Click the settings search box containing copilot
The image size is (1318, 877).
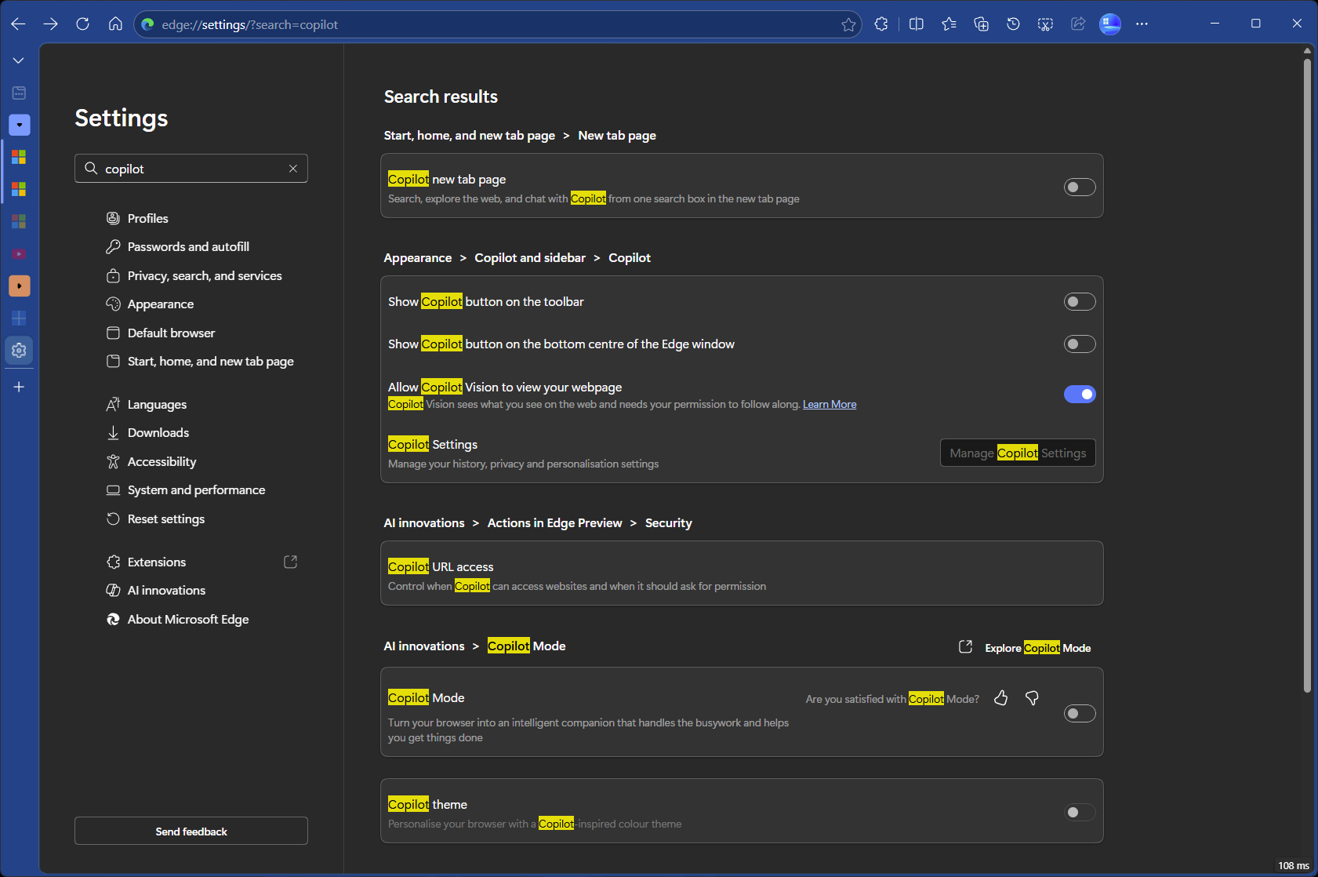click(191, 169)
